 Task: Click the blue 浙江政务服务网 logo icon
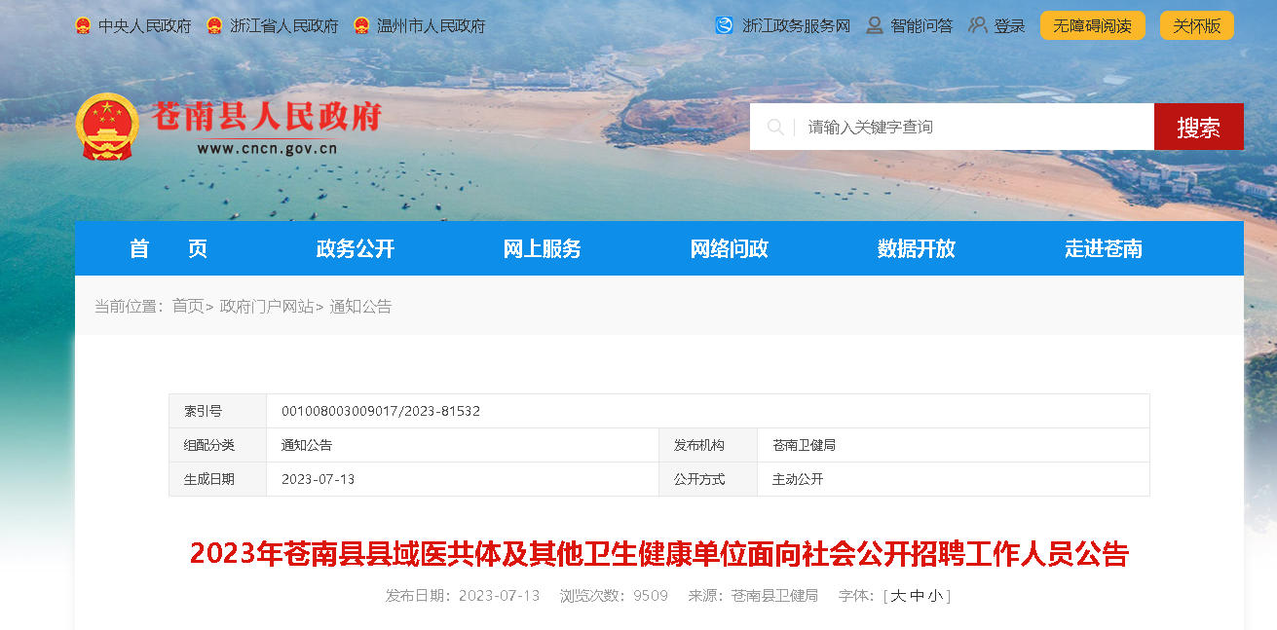click(x=724, y=25)
